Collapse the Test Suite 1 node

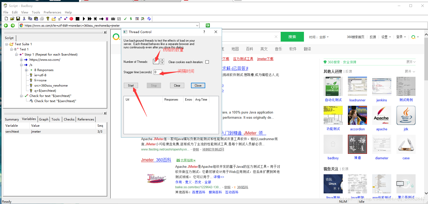(7, 44)
